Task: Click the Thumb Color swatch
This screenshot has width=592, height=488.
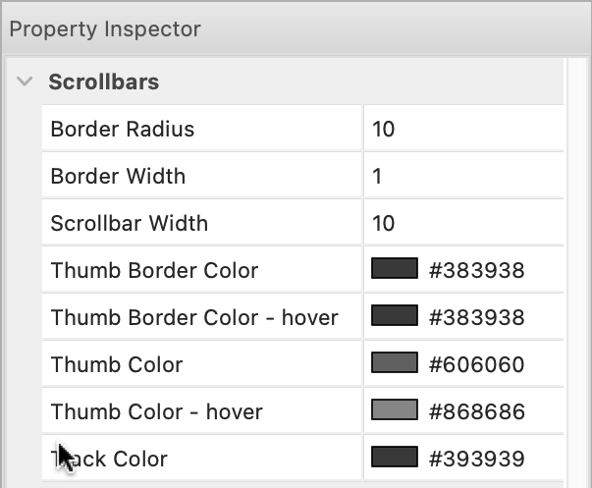Action: pos(395,363)
